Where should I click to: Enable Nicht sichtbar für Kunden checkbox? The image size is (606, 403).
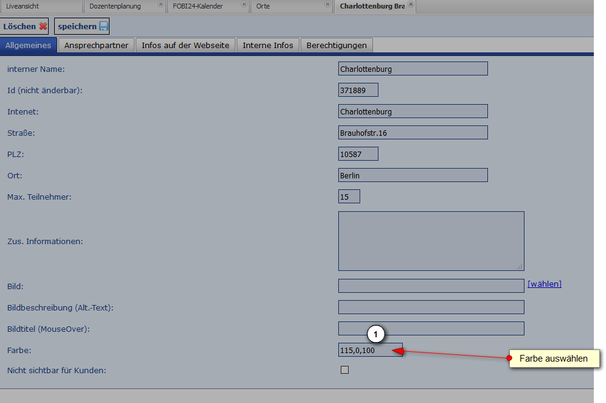(345, 370)
